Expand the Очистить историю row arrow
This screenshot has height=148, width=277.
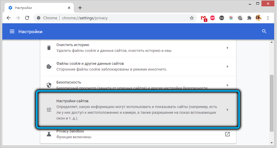(227, 48)
